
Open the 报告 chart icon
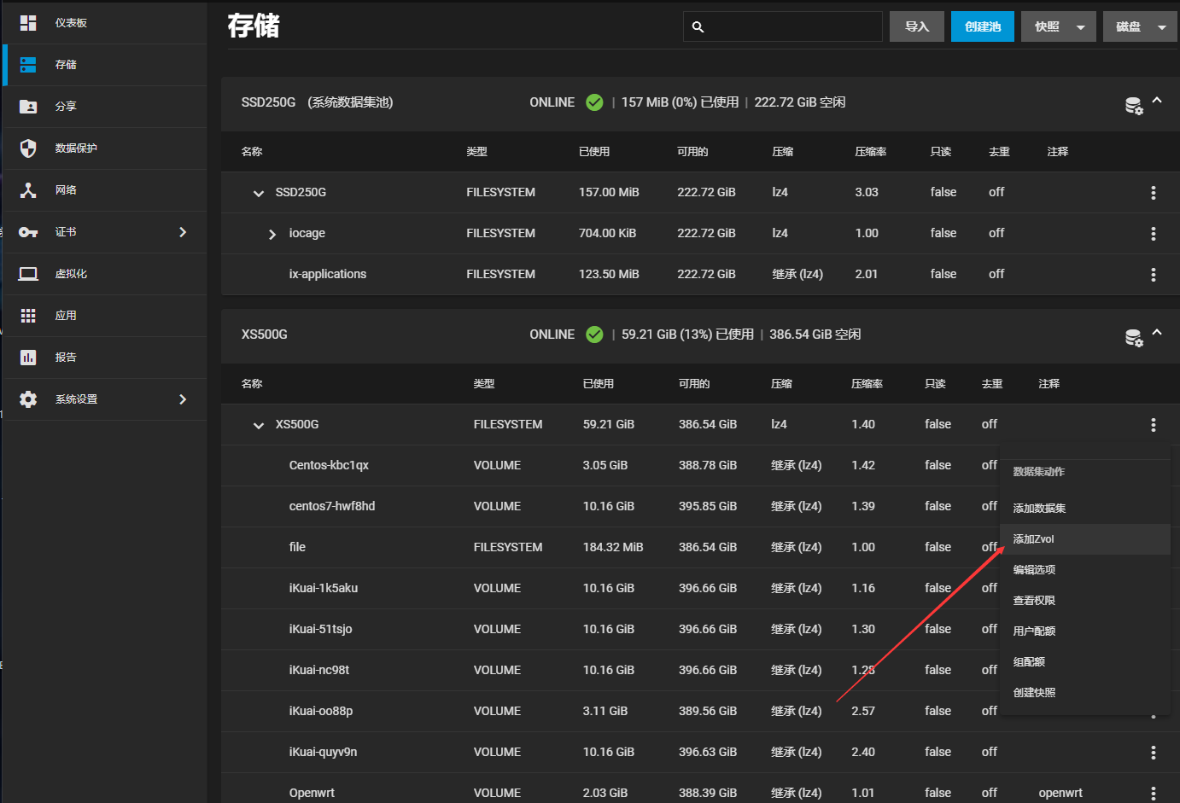pyautogui.click(x=28, y=358)
